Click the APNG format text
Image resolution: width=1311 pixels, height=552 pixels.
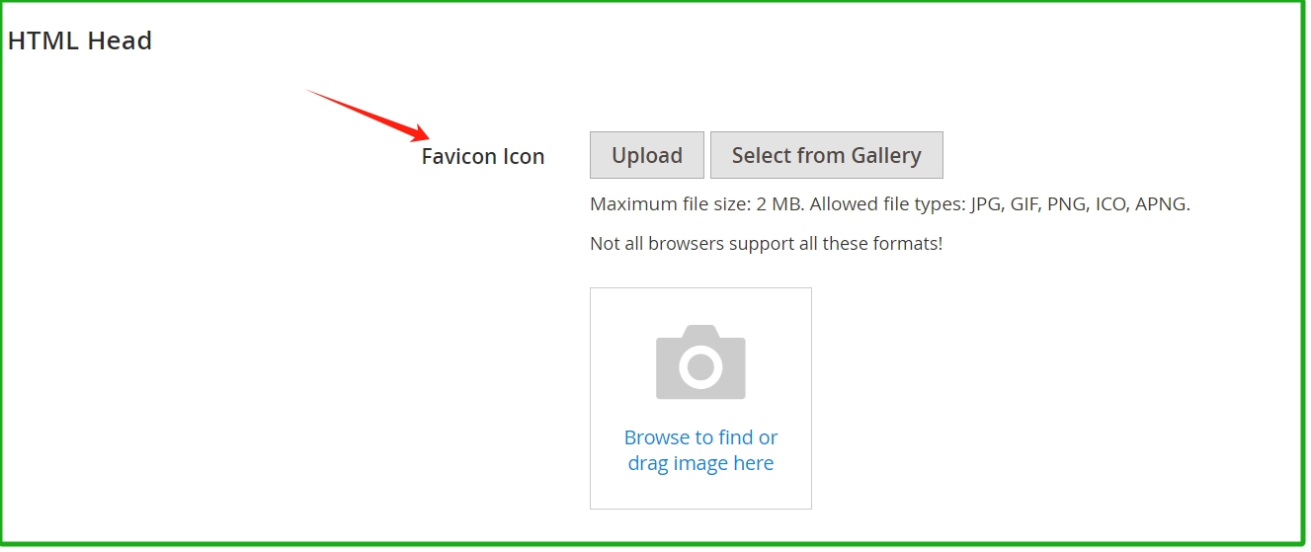coord(1162,204)
